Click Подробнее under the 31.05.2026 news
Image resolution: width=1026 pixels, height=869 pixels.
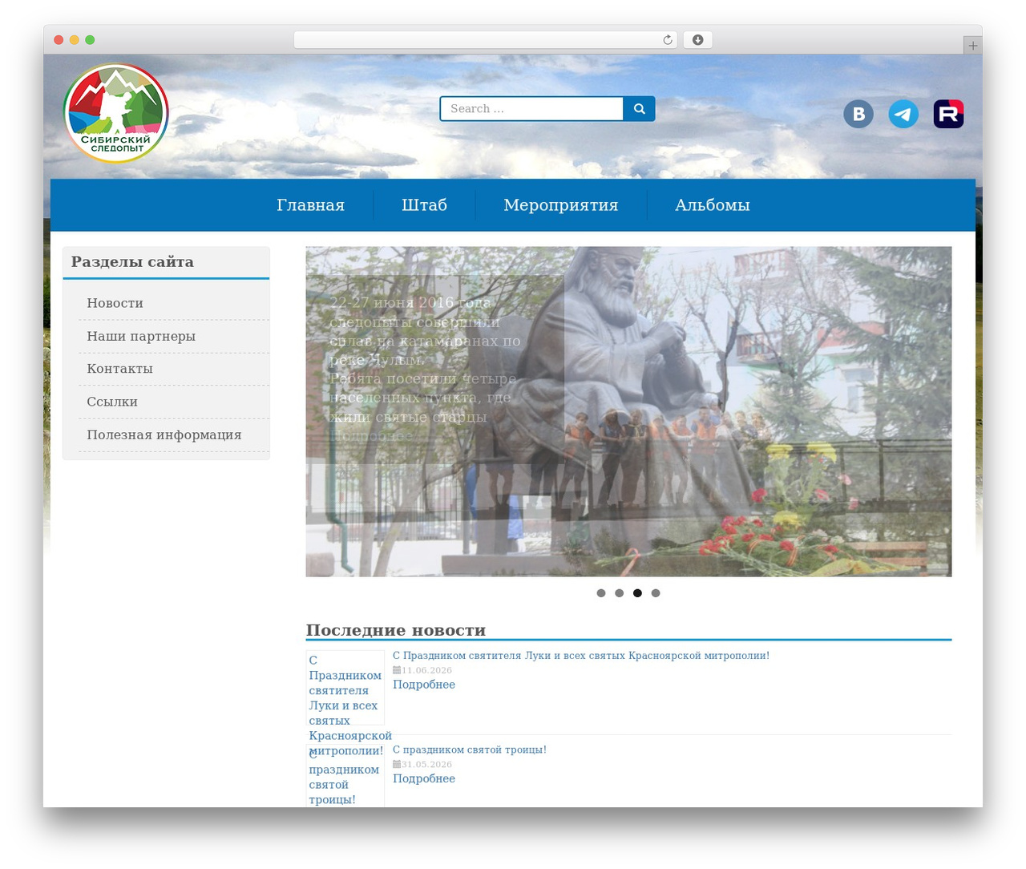pyautogui.click(x=424, y=778)
